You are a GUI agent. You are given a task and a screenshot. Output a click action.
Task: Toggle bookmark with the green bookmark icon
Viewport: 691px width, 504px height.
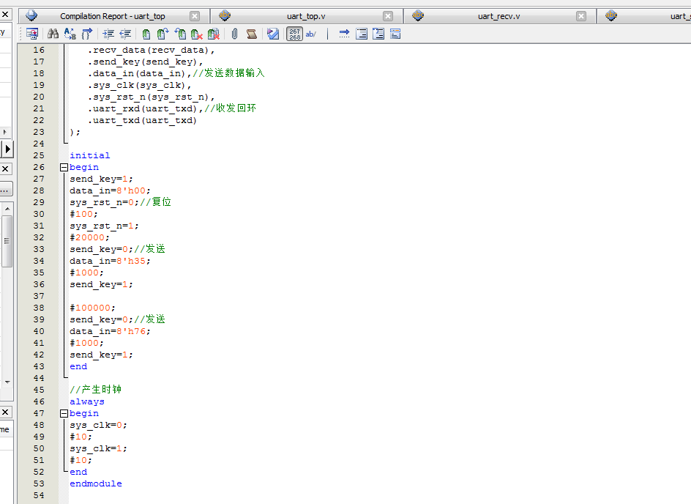pos(146,34)
